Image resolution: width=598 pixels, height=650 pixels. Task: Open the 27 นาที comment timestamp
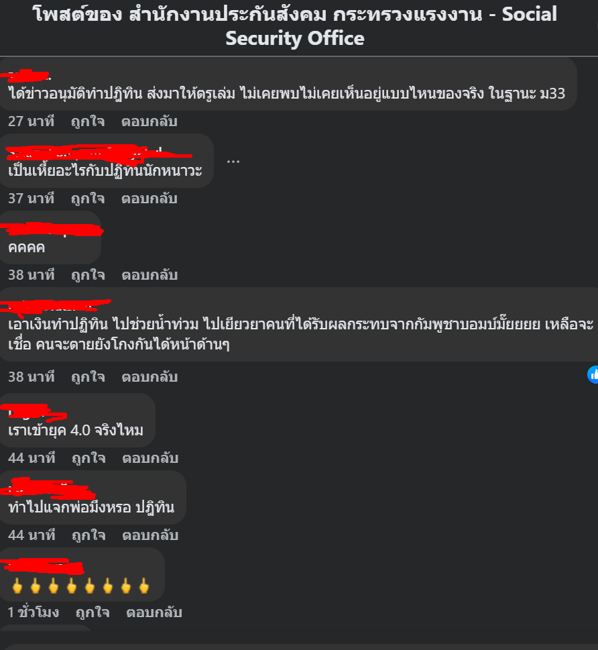[31, 121]
